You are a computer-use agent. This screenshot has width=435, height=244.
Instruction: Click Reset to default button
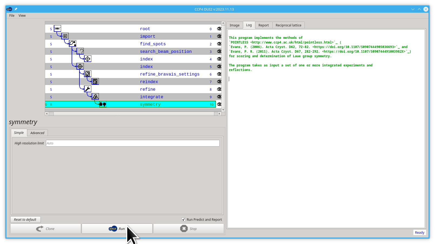click(25, 219)
